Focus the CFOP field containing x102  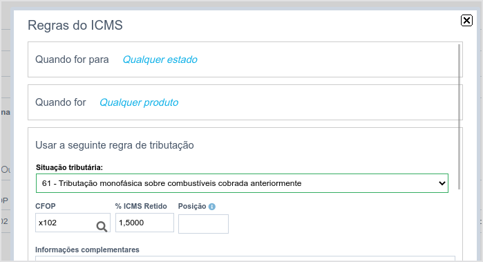click(x=73, y=223)
